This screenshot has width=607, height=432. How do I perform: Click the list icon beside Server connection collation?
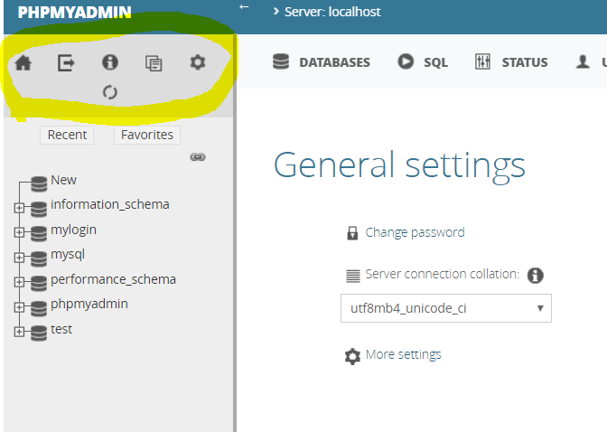[x=352, y=276]
